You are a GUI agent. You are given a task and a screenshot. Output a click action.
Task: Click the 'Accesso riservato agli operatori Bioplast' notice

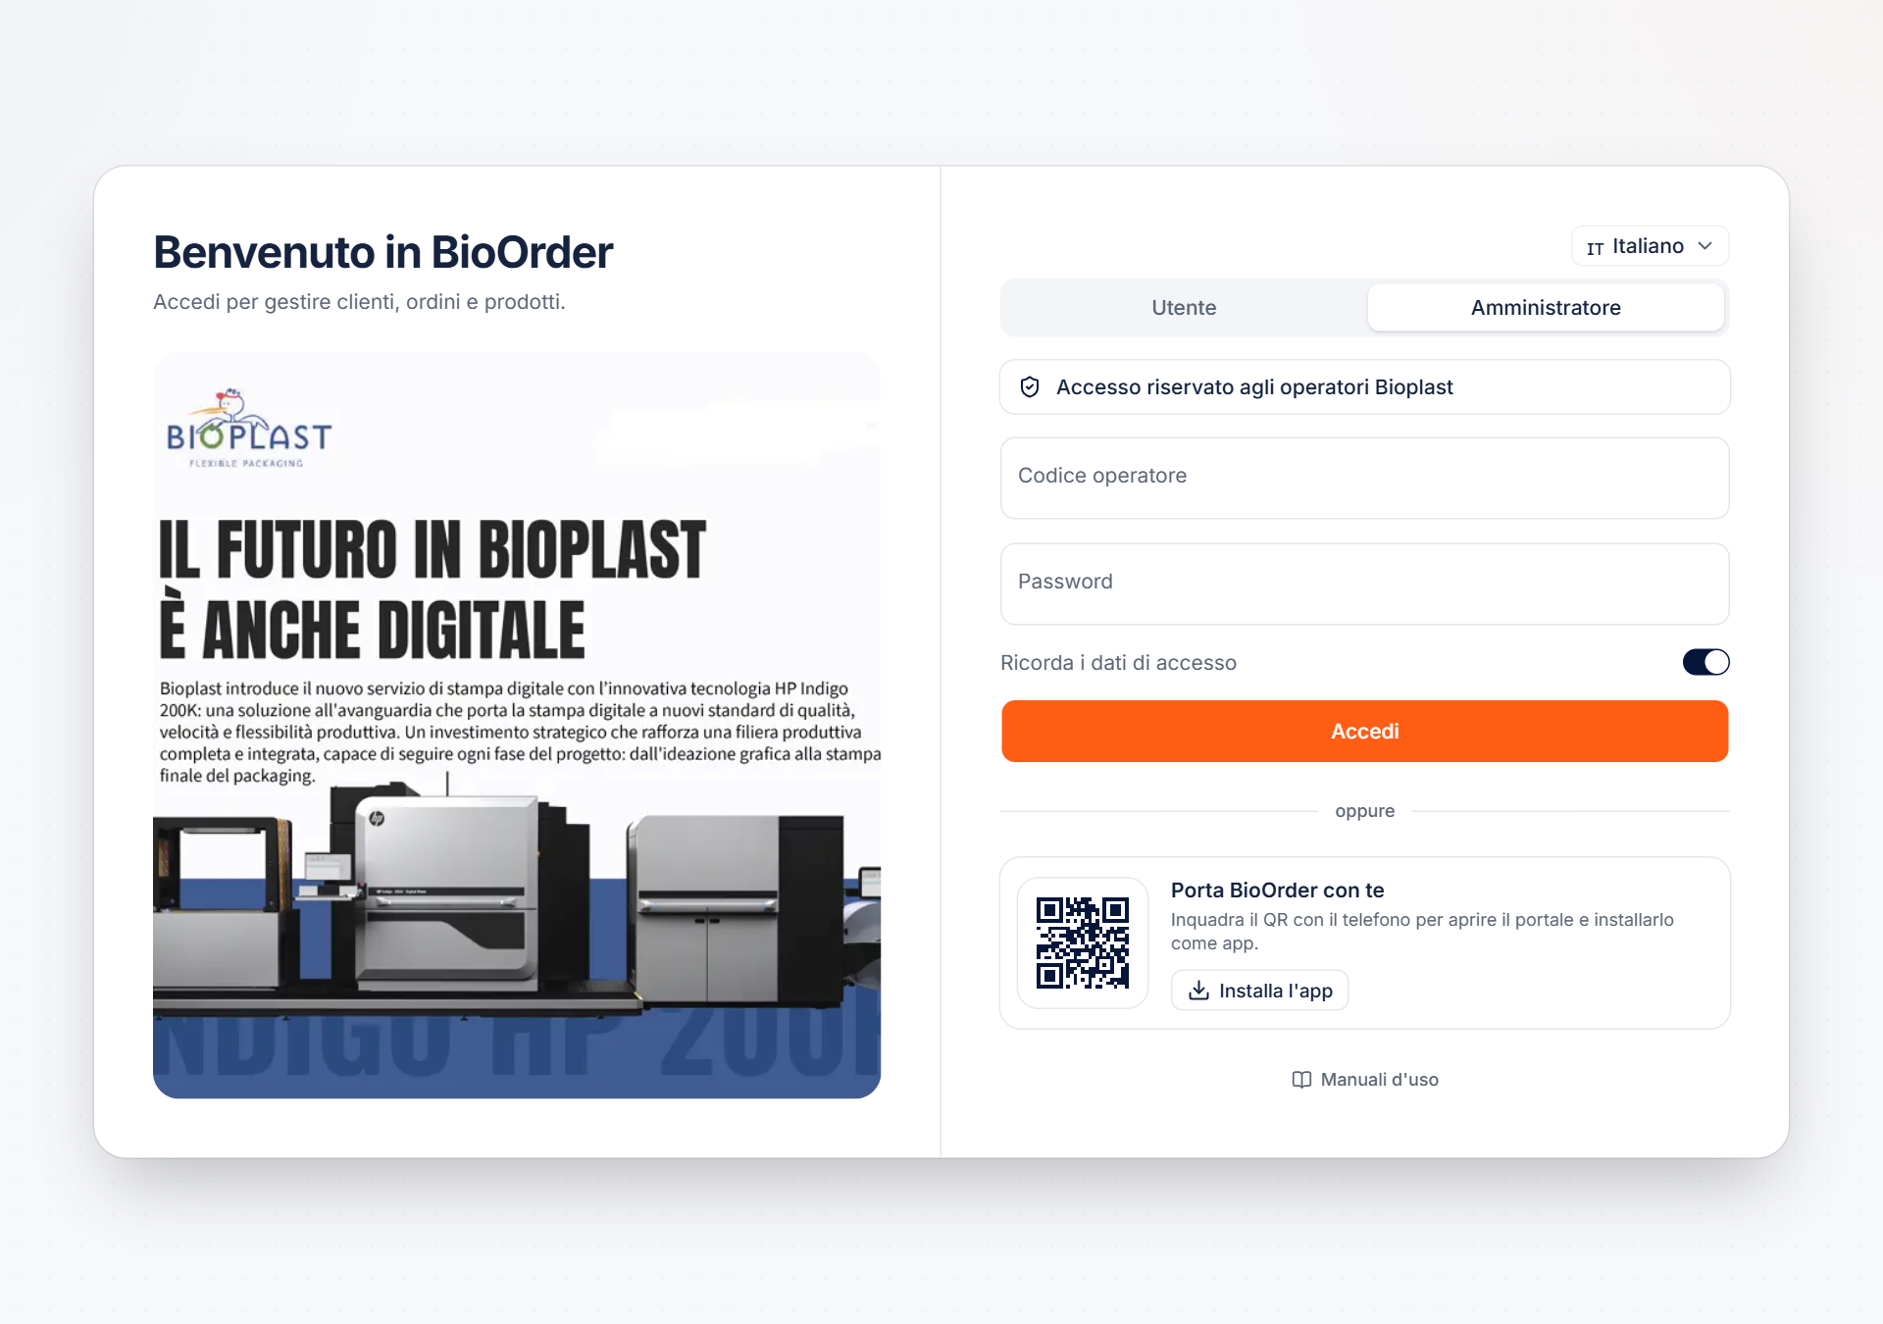click(1364, 387)
